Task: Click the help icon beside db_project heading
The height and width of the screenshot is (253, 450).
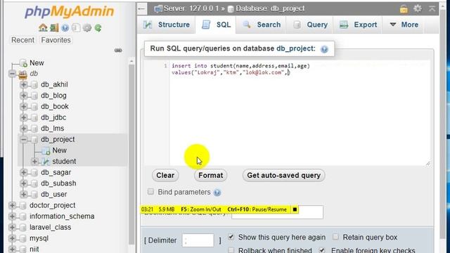Action: coord(324,49)
